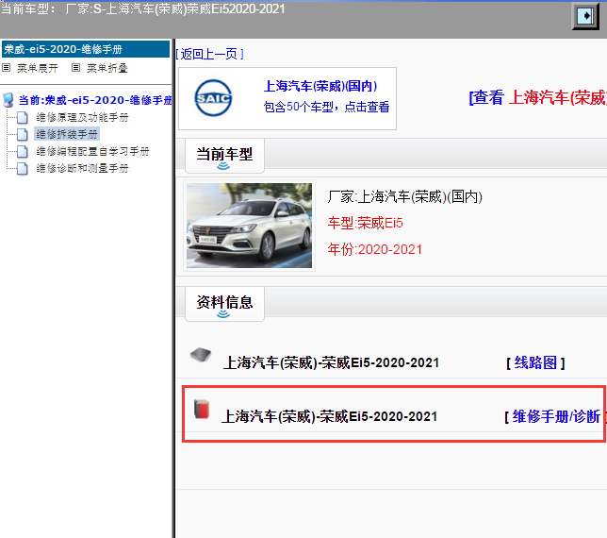Screen dimensions: 607x538
Task: Open the 线路图 wiring diagram link
Action: coord(535,362)
